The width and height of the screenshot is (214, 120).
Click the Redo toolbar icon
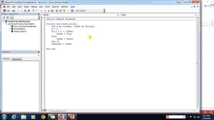[x=37, y=11]
